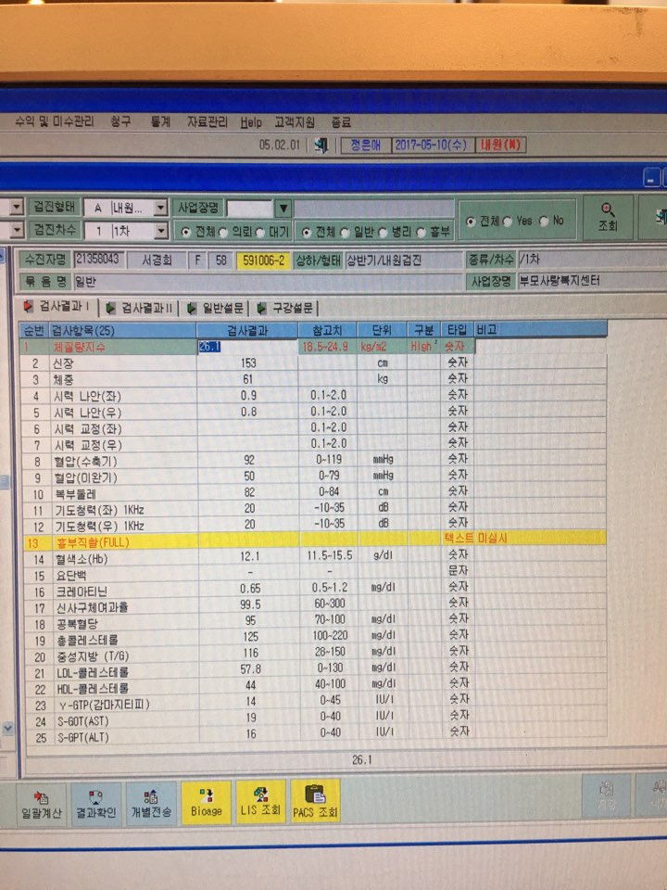Open the 고객지원 menu
Image resolution: width=667 pixels, height=890 pixels.
pos(295,122)
